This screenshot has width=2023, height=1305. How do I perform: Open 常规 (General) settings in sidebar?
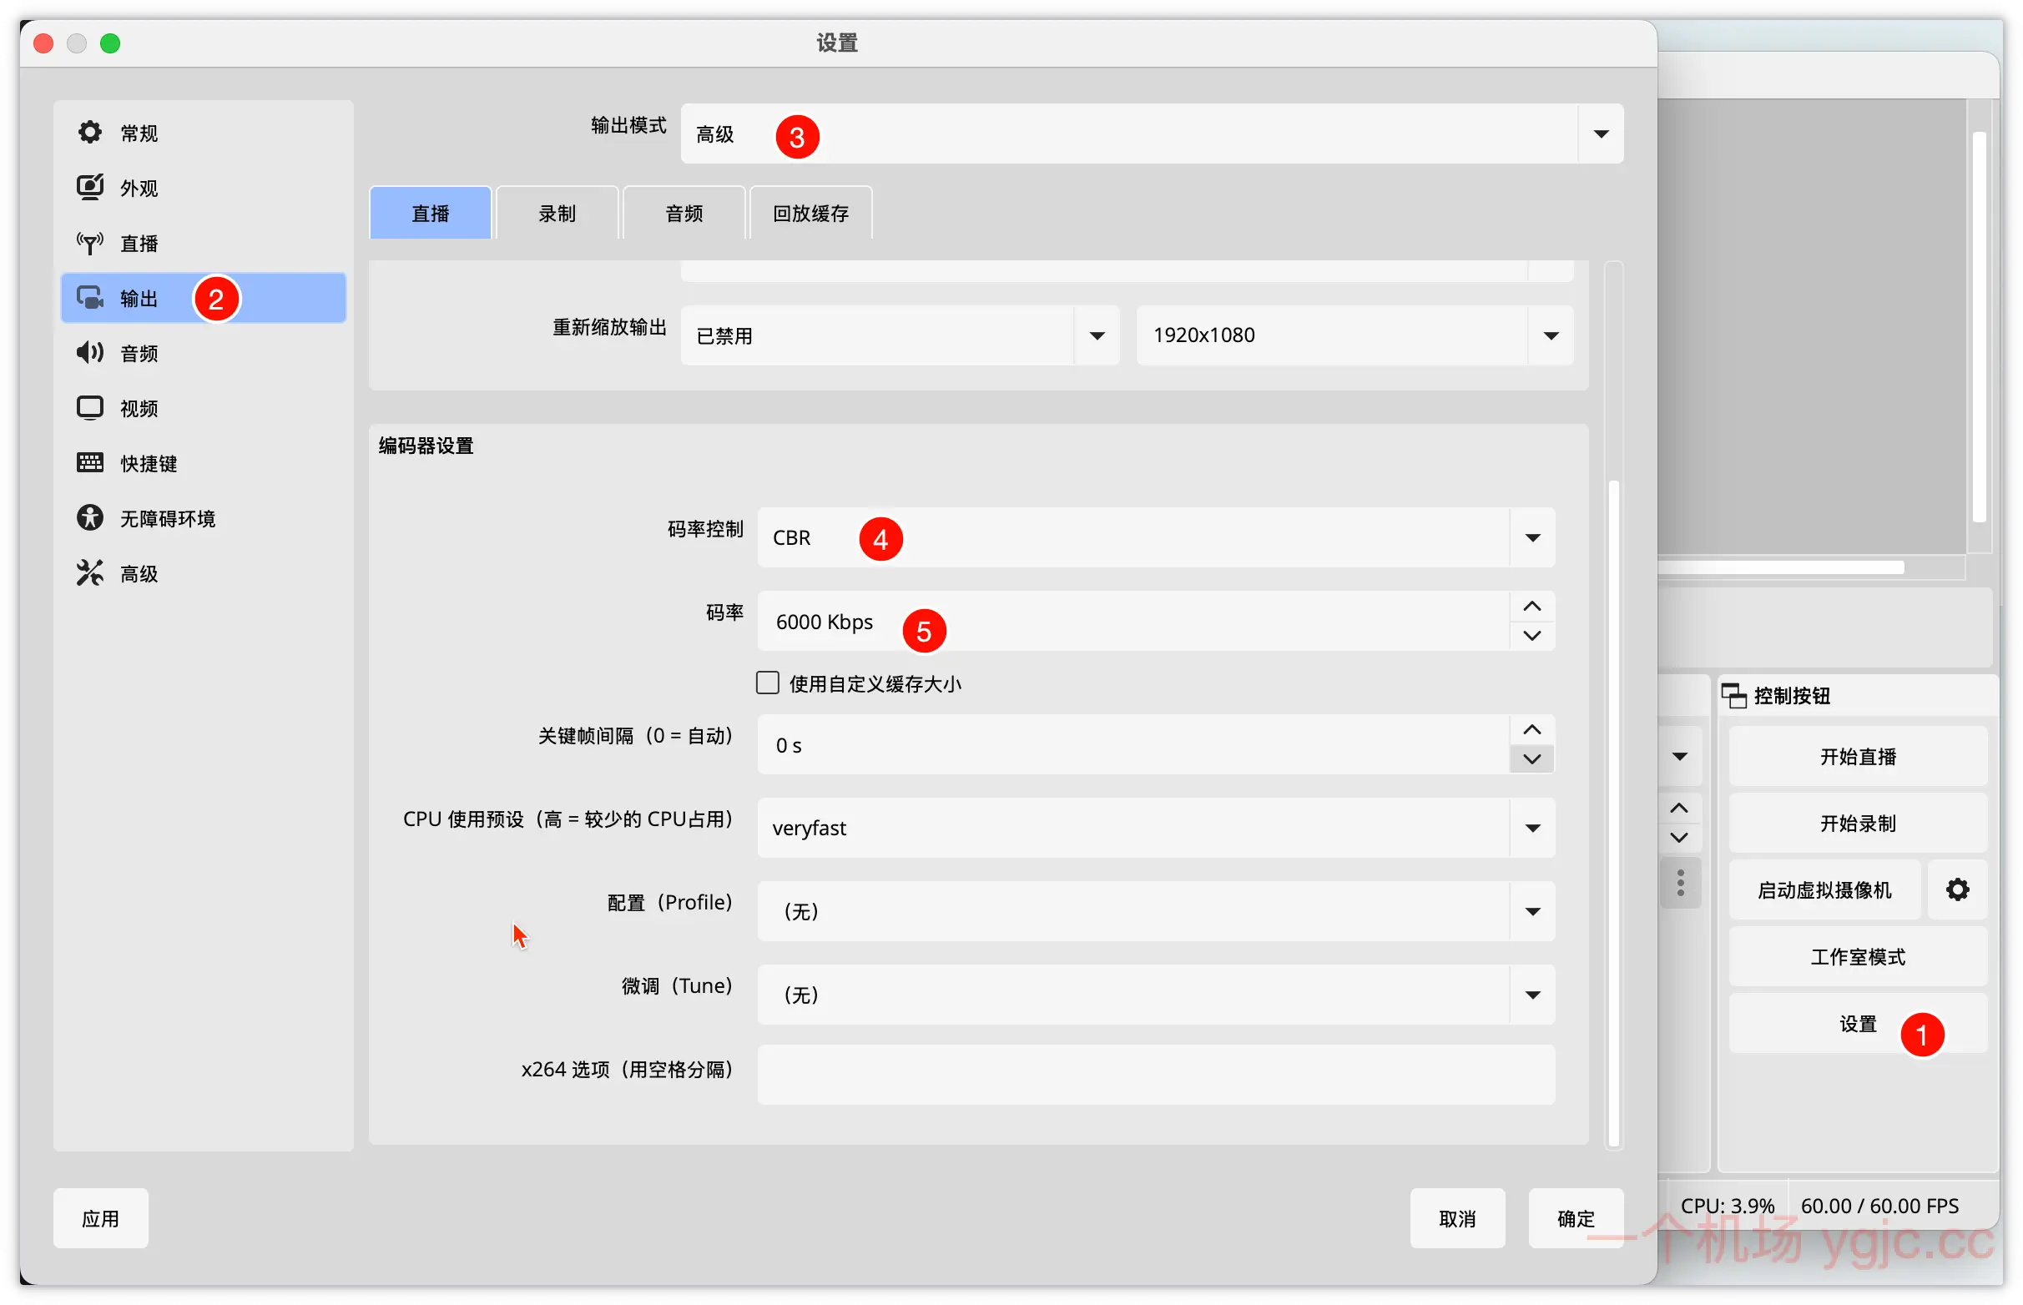[139, 132]
